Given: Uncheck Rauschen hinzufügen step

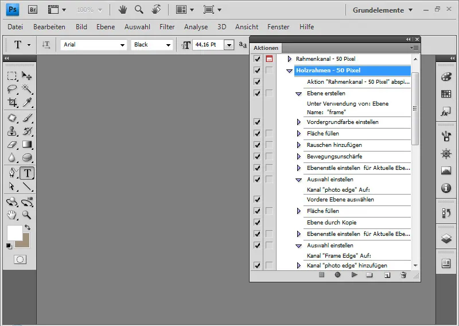Looking at the screenshot, I should tap(257, 145).
